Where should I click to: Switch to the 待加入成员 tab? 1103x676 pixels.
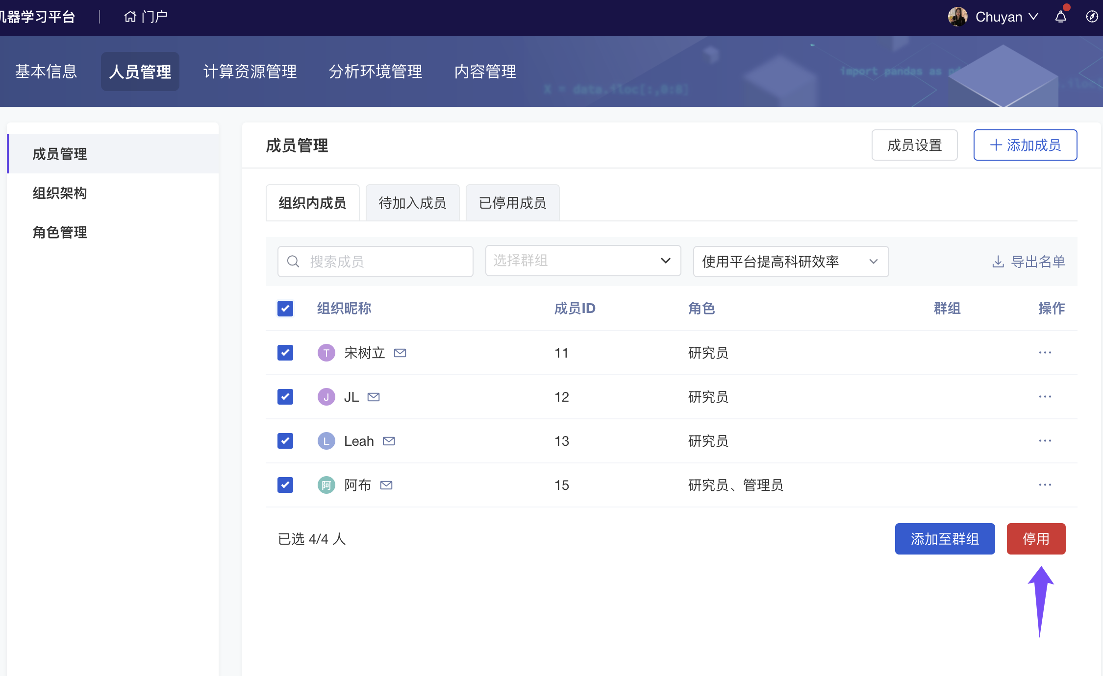click(x=412, y=203)
